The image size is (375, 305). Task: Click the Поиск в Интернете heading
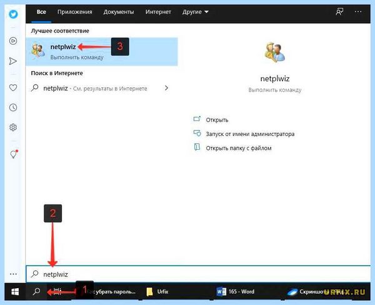57,73
